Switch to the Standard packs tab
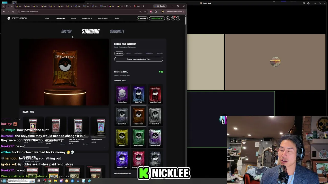 point(90,31)
